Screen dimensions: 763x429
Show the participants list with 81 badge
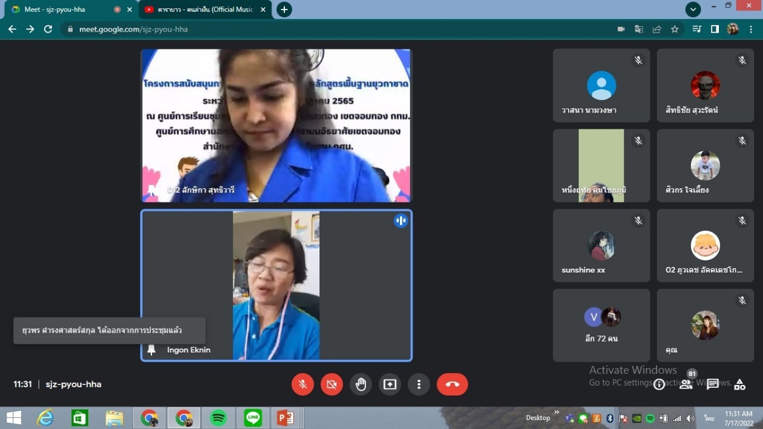[x=686, y=385]
